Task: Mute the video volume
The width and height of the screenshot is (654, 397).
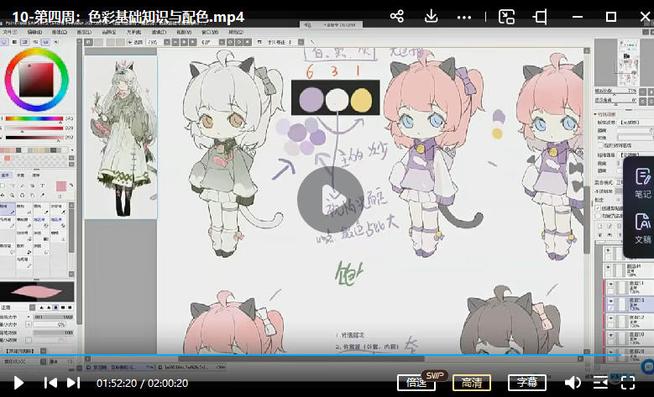Action: [573, 383]
